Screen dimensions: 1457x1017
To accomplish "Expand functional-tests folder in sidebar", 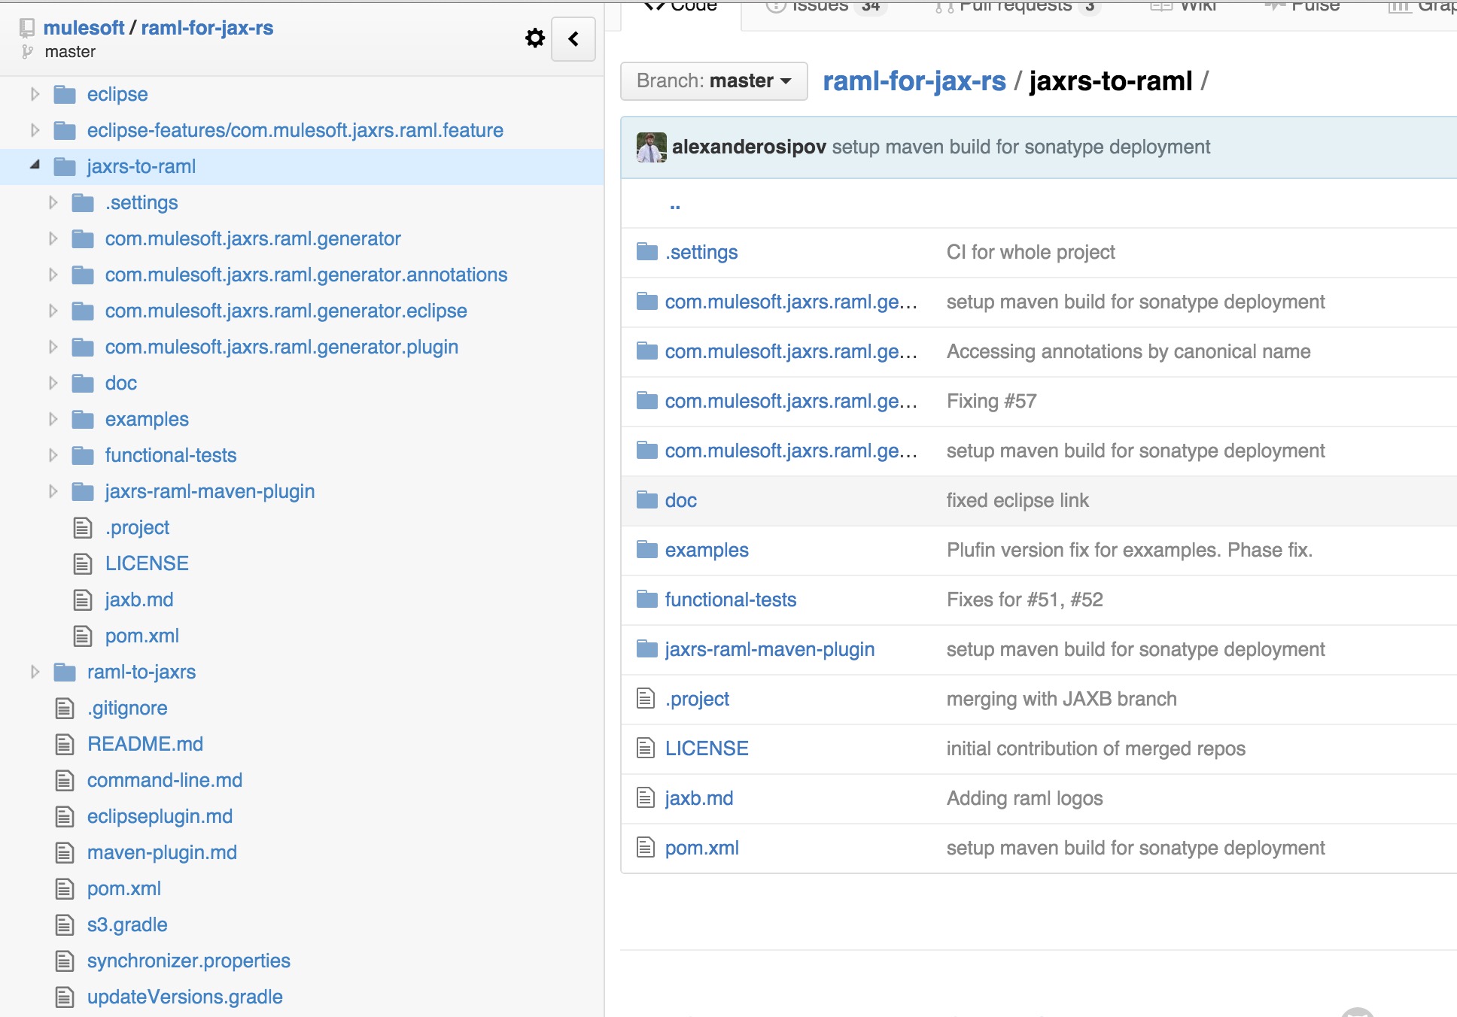I will click(53, 455).
